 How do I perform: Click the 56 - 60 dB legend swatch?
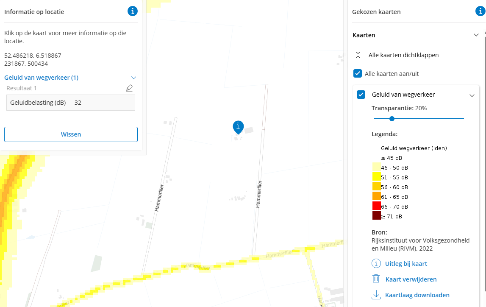(x=376, y=187)
